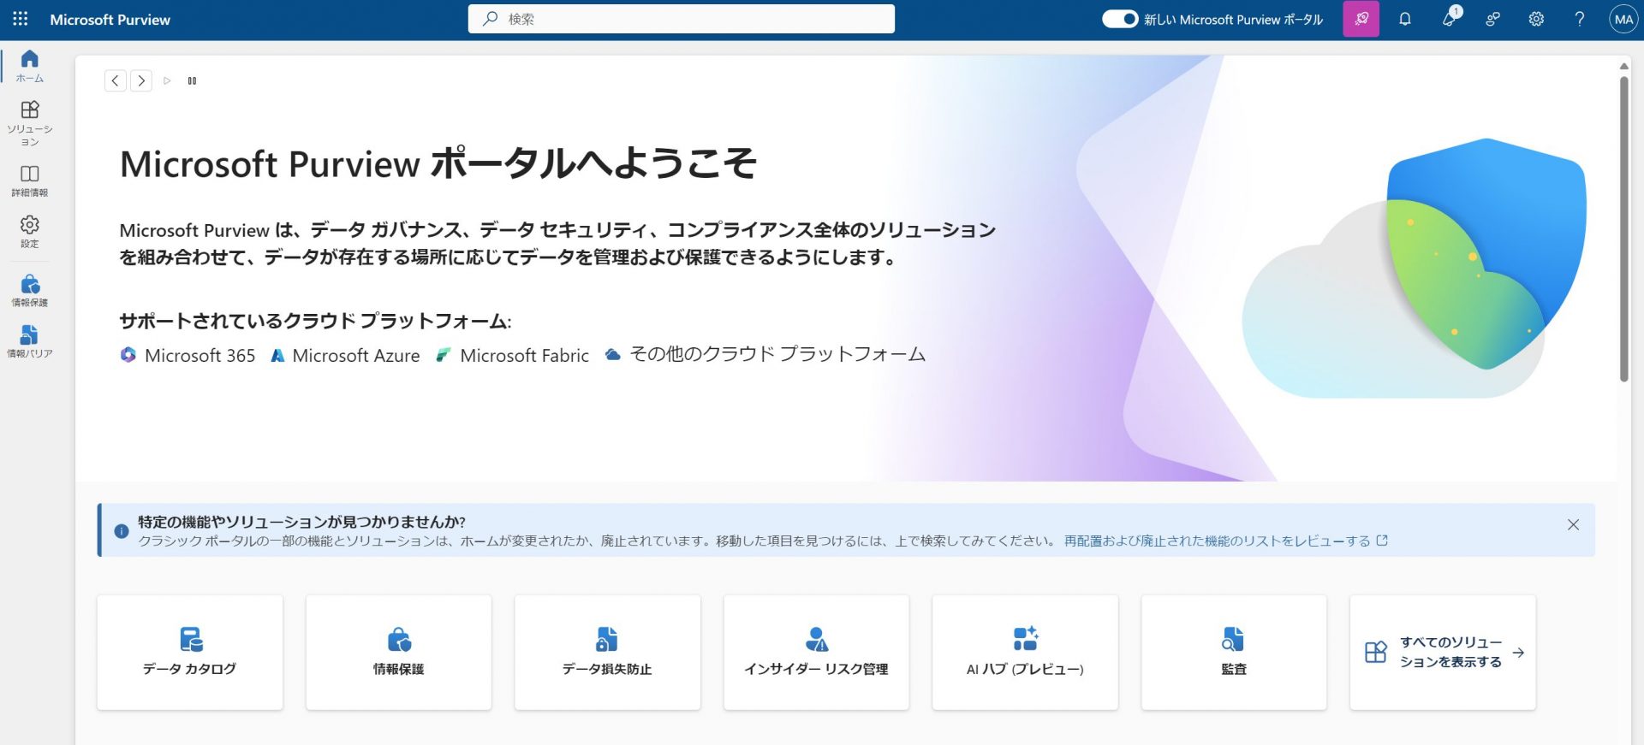Open 詳細情報 in the left sidebar

coord(30,180)
